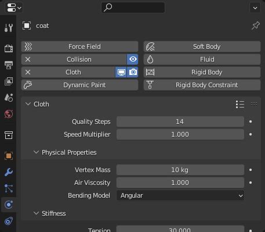Click the Rigid Body Constraint icon

pyautogui.click(x=150, y=85)
